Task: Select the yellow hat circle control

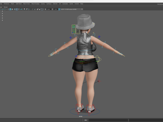Action: 93,24
